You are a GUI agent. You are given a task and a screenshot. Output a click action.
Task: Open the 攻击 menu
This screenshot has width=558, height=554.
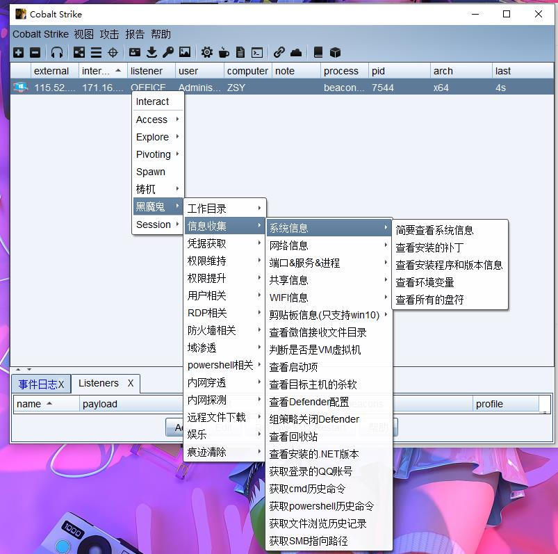tap(110, 34)
